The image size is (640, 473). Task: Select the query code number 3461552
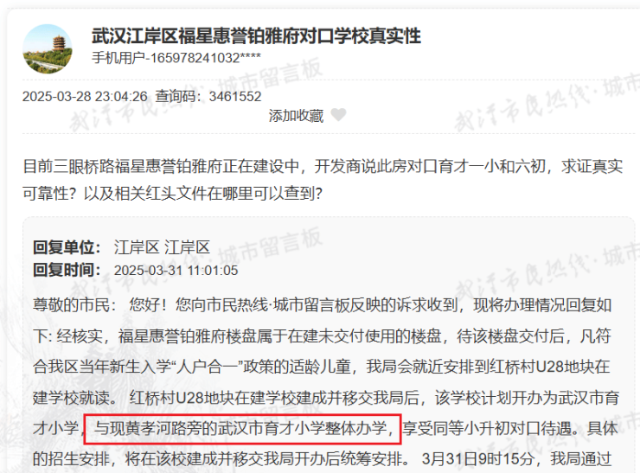(235, 96)
